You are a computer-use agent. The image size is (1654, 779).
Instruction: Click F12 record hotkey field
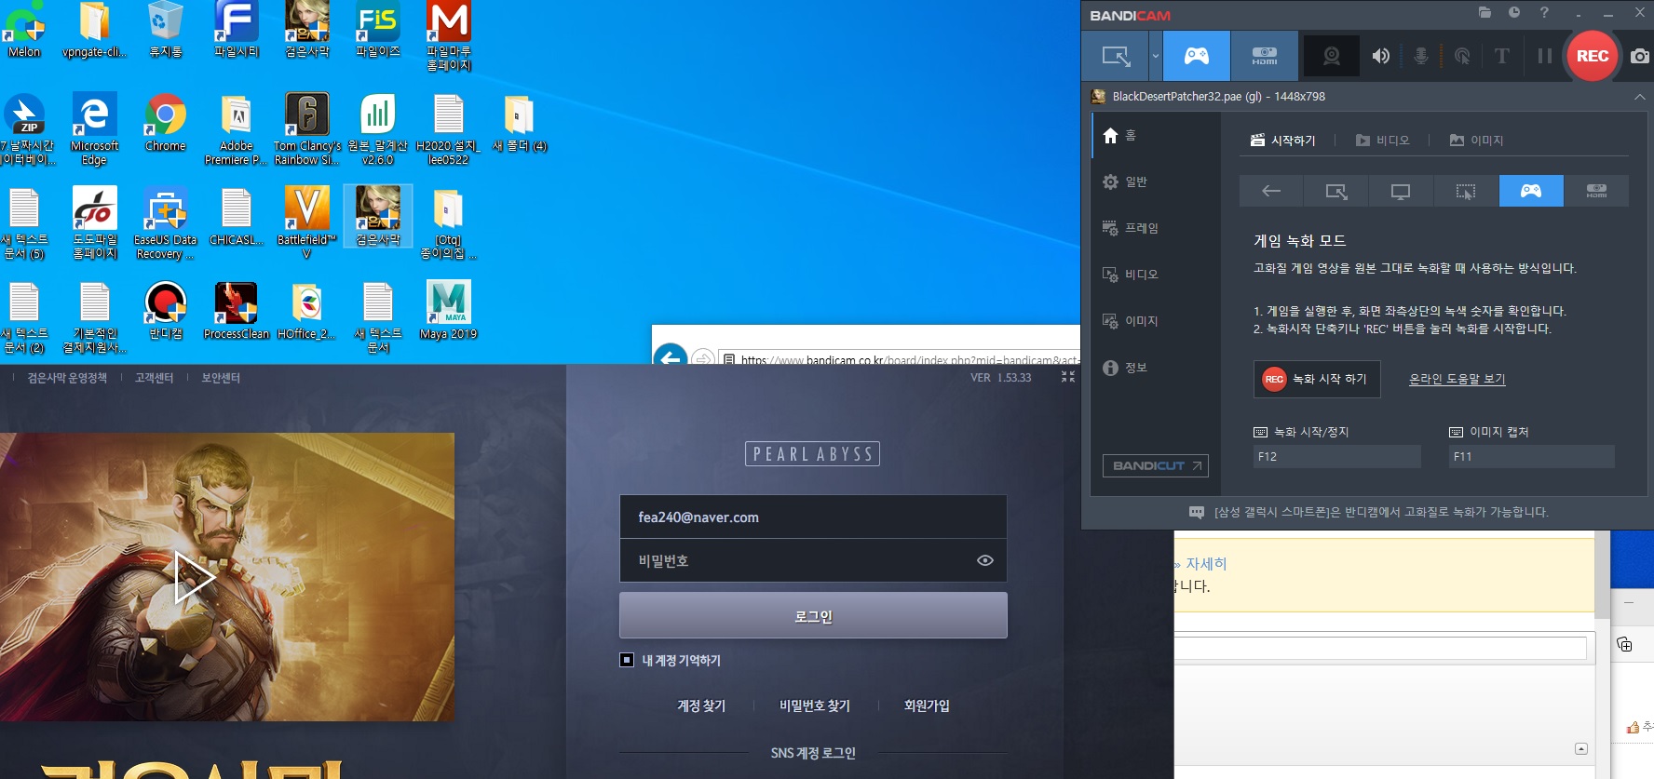pyautogui.click(x=1337, y=456)
